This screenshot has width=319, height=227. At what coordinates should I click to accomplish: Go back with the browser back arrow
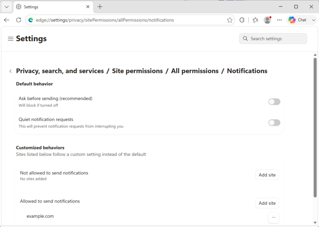tap(7, 20)
